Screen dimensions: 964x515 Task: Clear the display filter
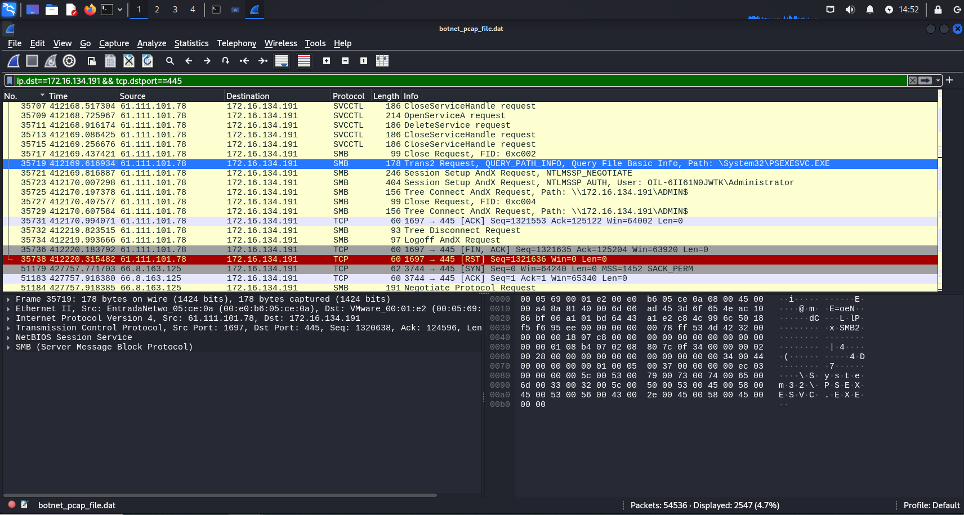click(913, 80)
